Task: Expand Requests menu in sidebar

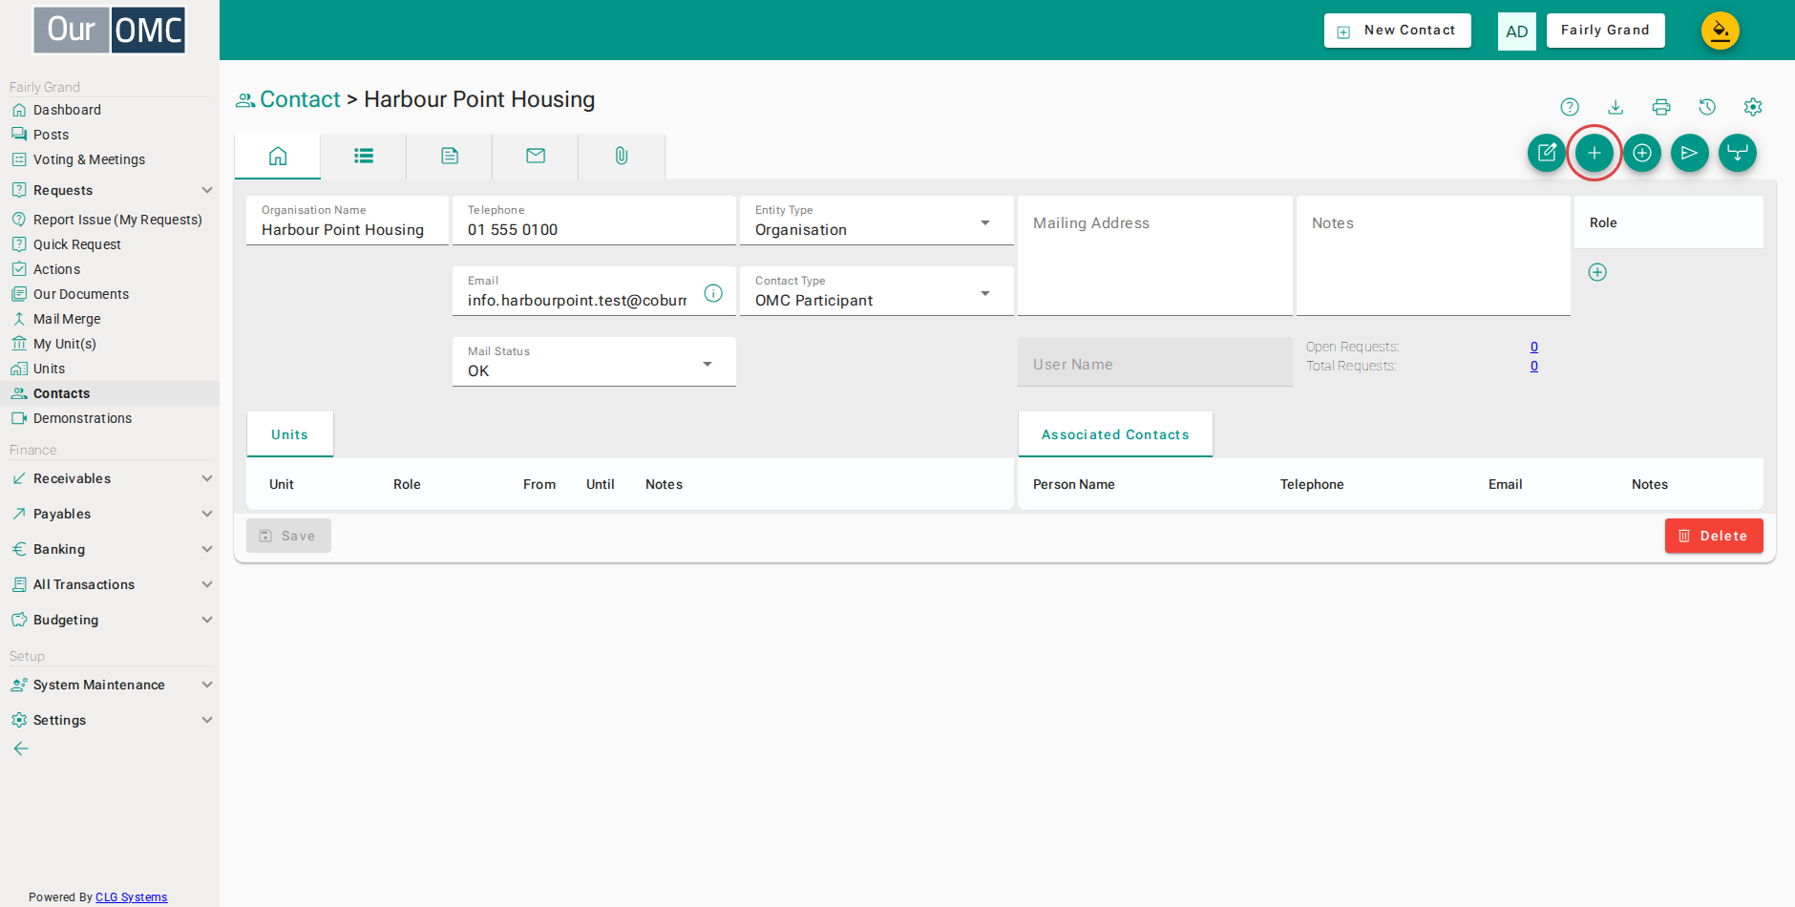Action: [x=110, y=190]
